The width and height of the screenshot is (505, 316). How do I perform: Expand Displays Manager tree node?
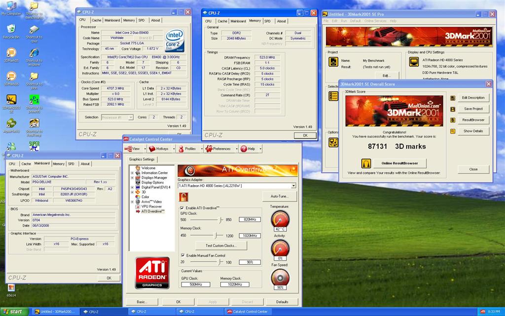point(132,178)
